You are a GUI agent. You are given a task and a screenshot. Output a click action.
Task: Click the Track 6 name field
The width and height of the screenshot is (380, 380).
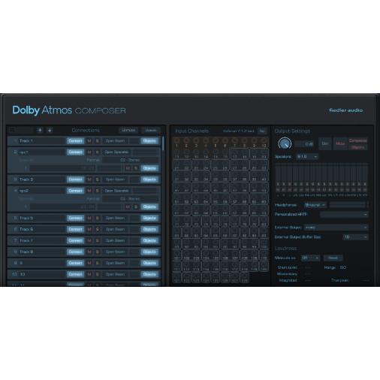[42, 229]
